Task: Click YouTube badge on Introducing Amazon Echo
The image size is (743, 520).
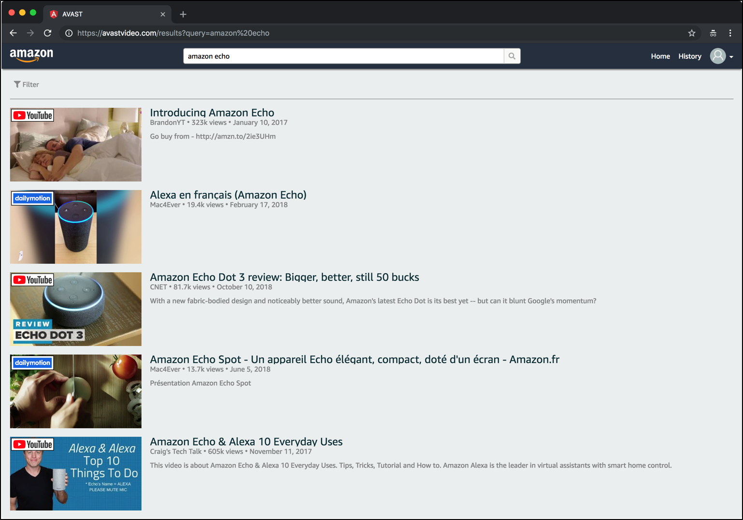Action: coord(32,116)
